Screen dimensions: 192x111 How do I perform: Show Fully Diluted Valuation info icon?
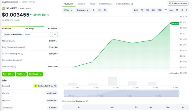pos(24,47)
